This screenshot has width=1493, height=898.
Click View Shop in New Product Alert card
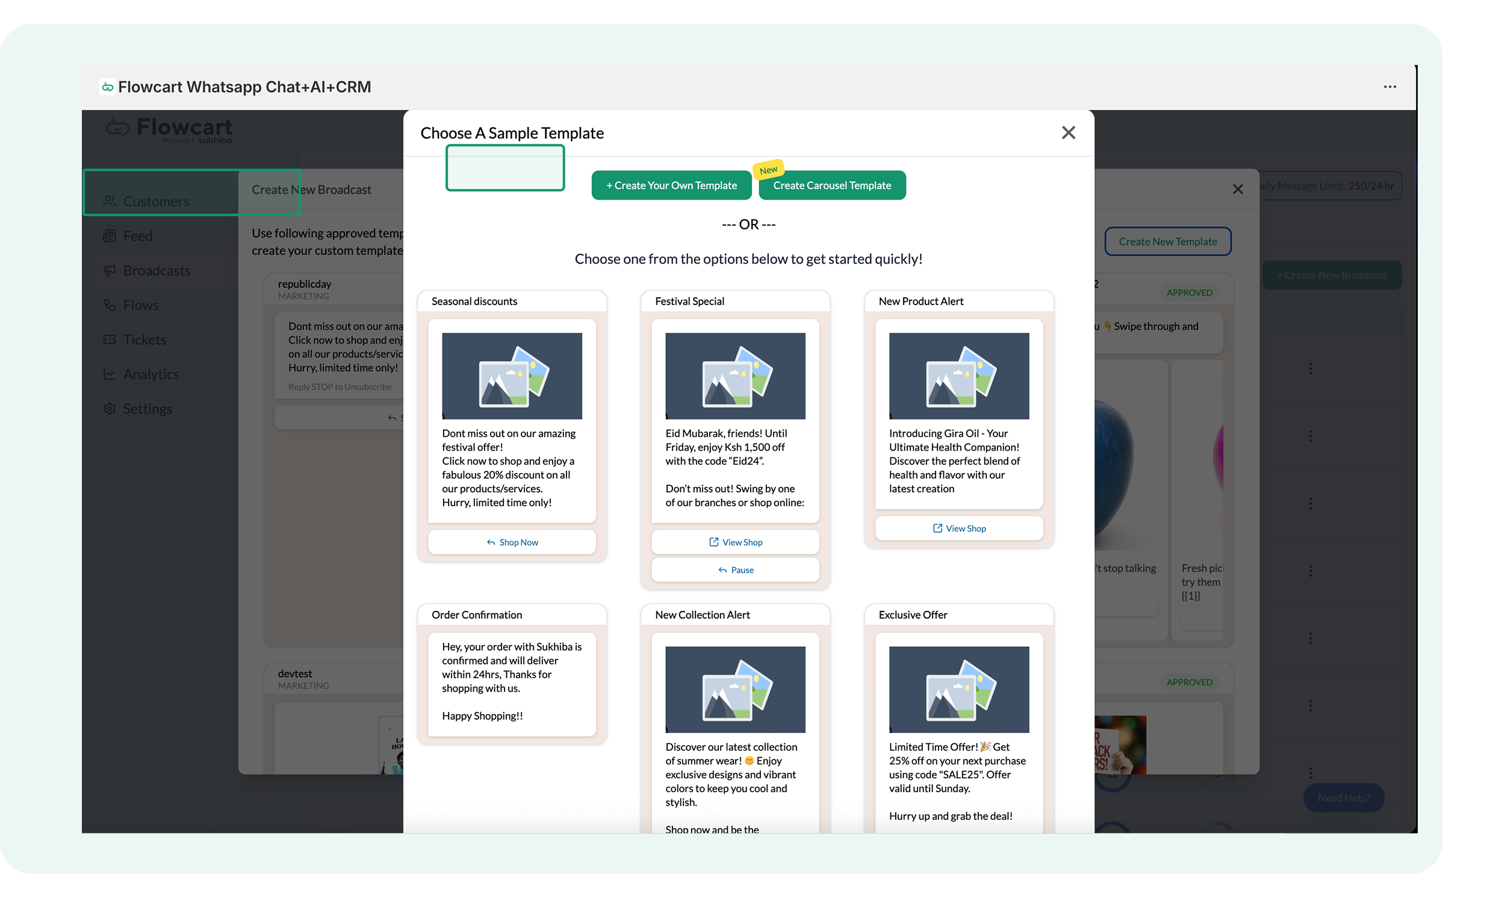coord(958,528)
